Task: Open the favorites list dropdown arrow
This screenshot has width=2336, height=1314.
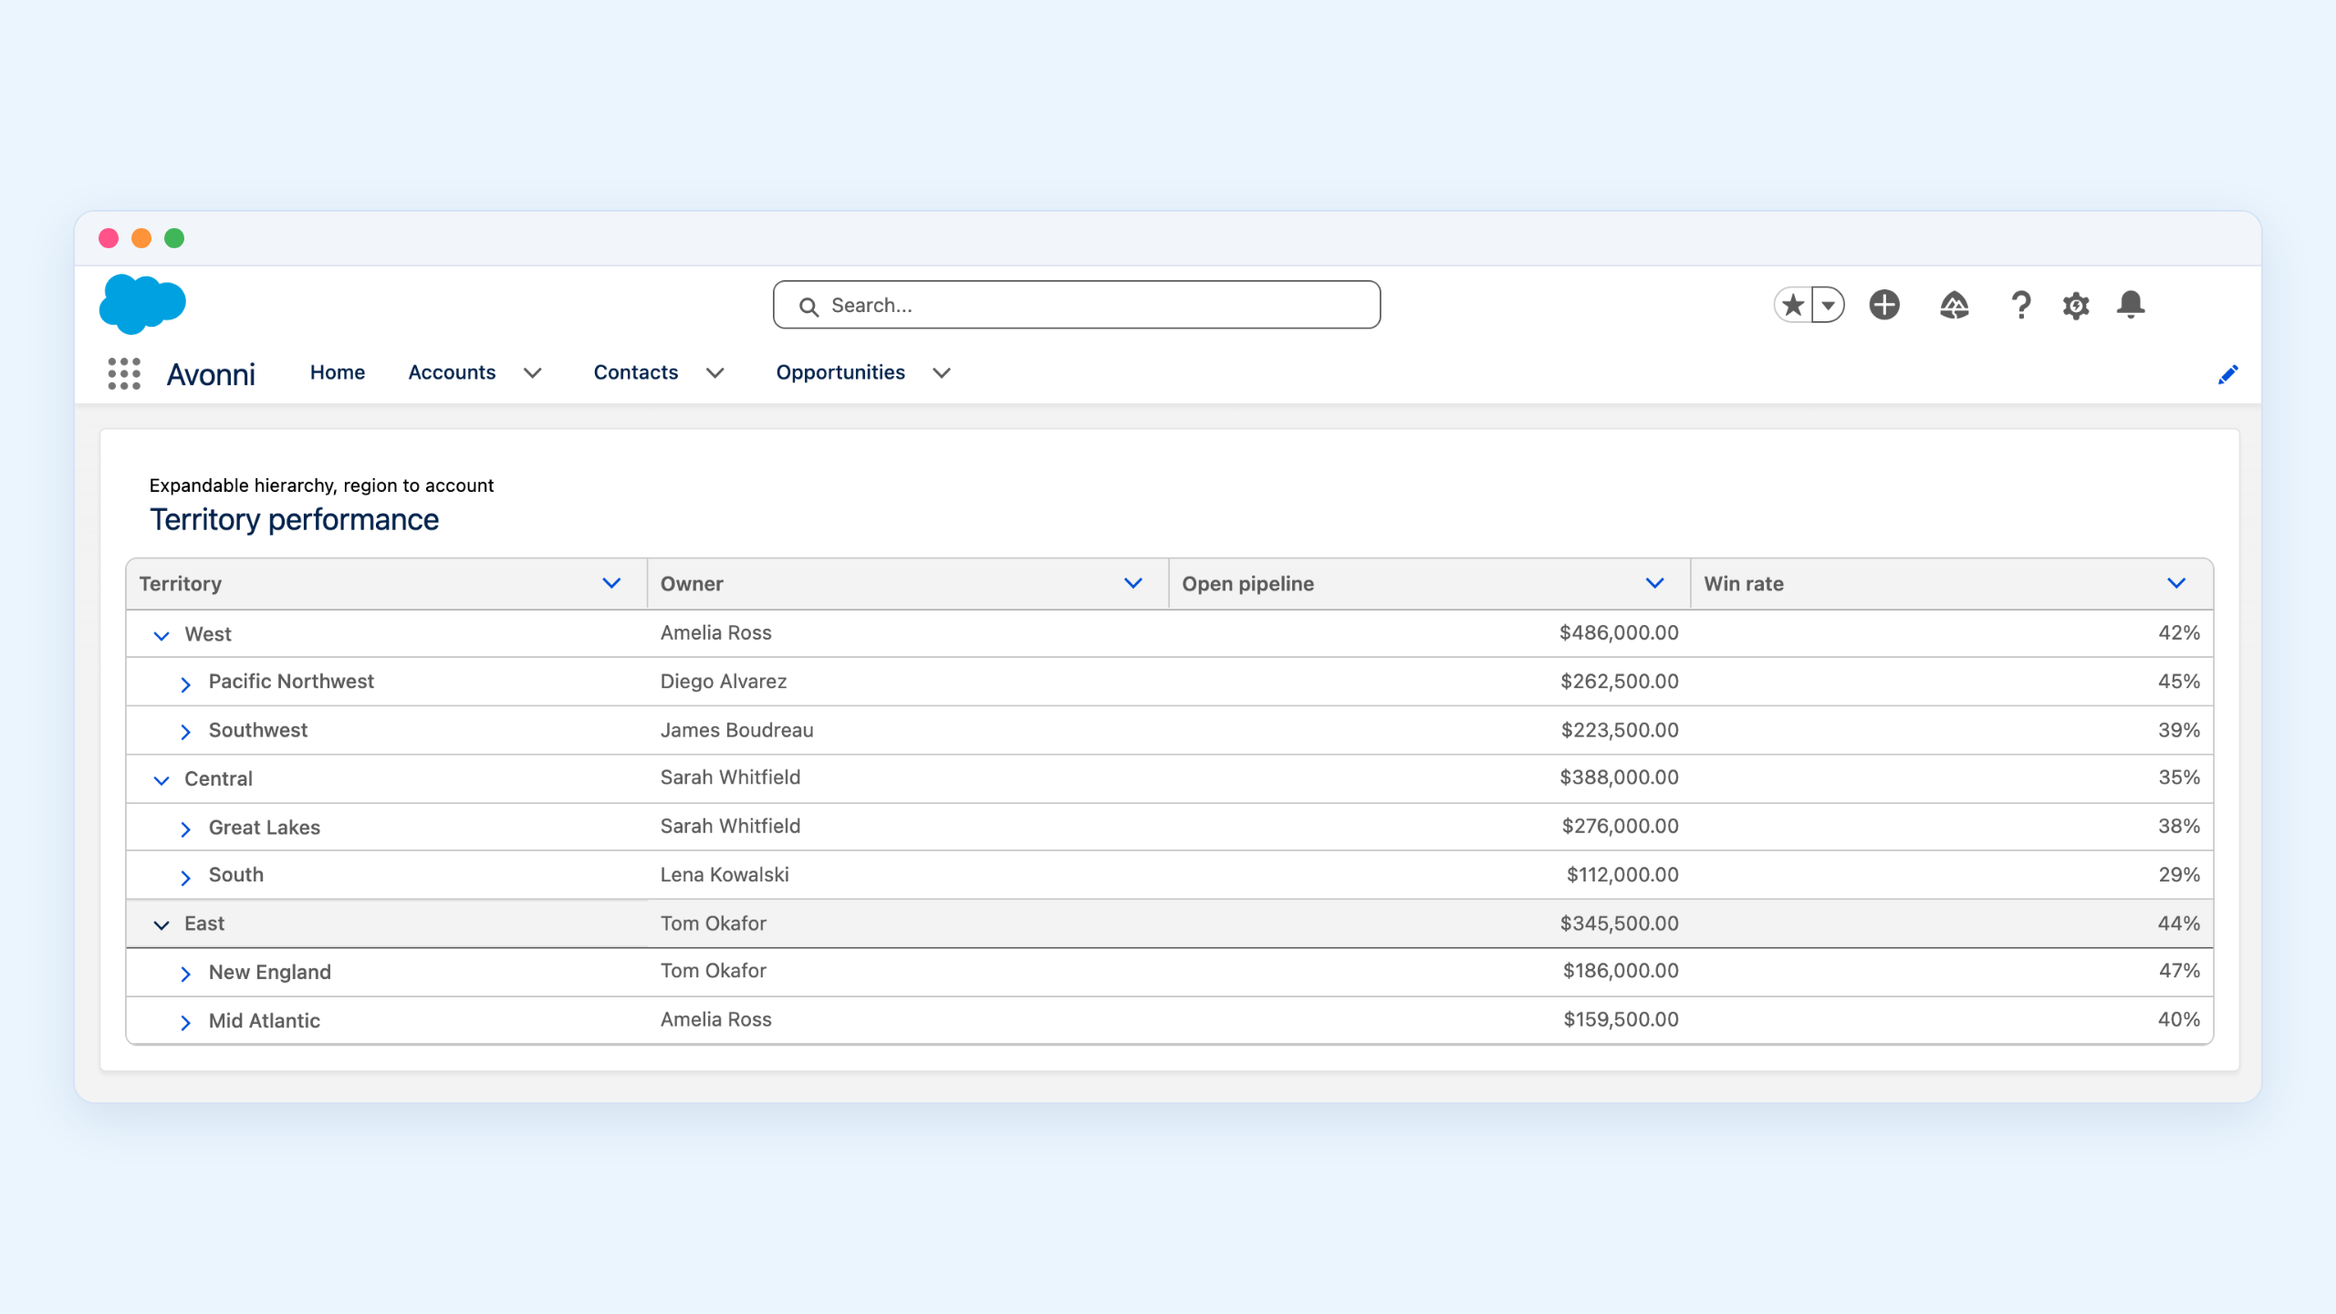Action: 1828,305
